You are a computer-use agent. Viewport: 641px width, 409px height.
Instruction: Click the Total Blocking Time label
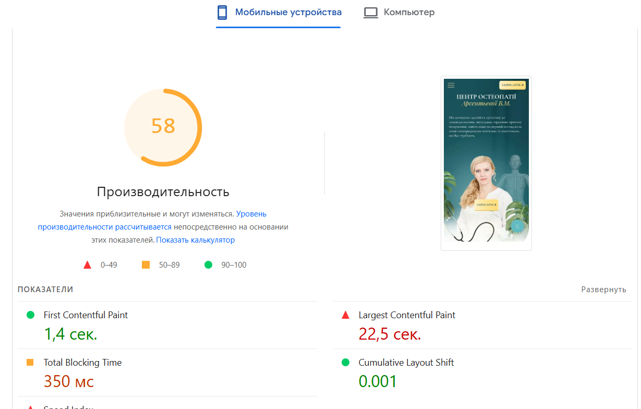coord(82,363)
